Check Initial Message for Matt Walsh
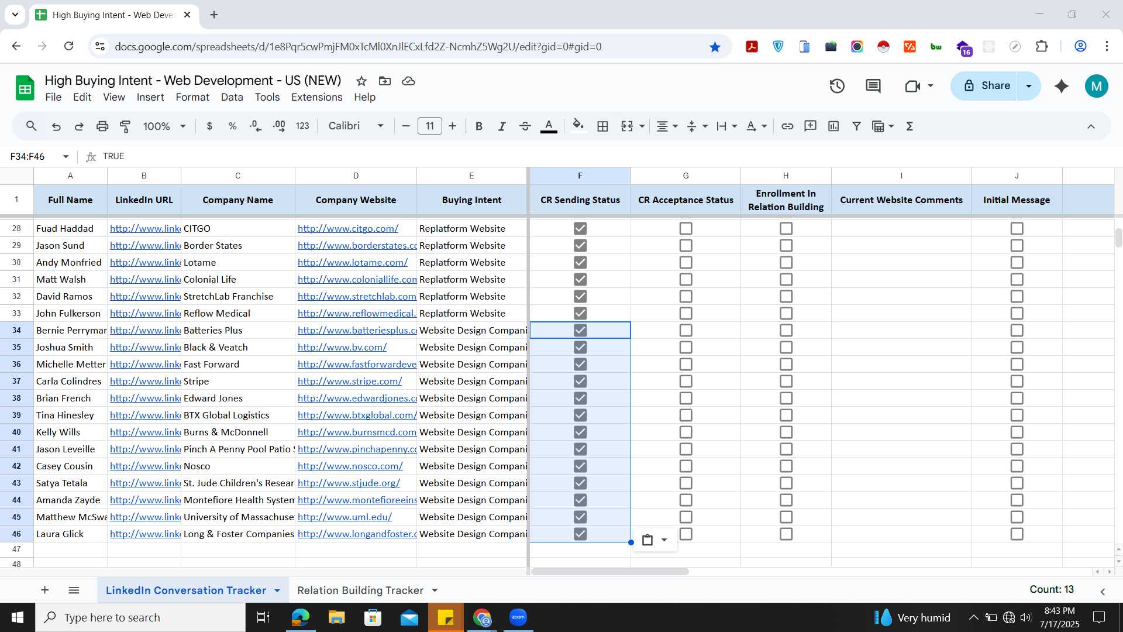This screenshot has width=1123, height=632. point(1017,280)
